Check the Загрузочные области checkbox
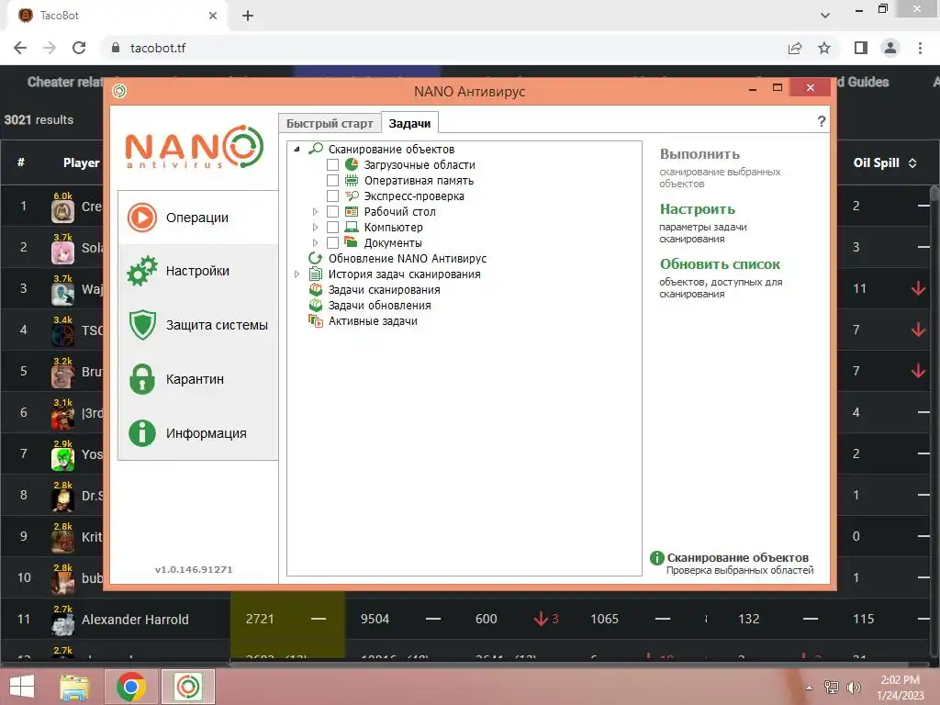This screenshot has height=705, width=940. (332, 164)
